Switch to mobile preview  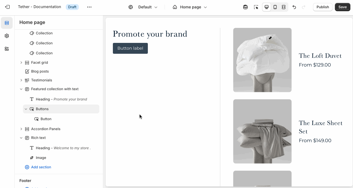275,7
